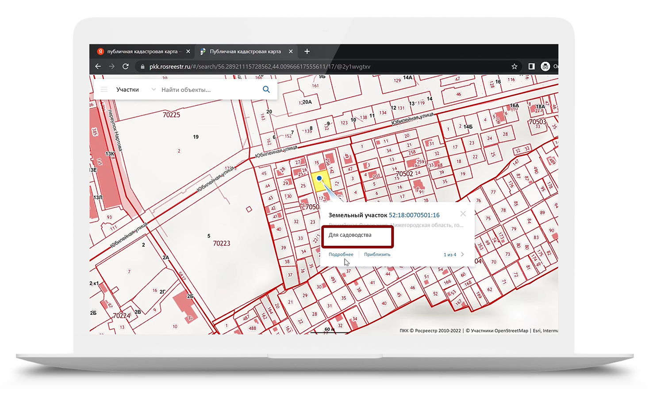Image resolution: width=649 pixels, height=408 pixels.
Task: Open the map hamburger menu
Action: point(104,89)
